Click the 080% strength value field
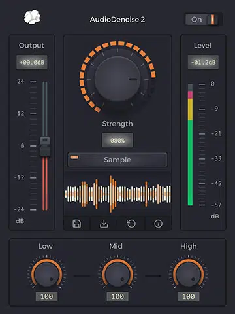Screen dimensions: 235x314 click(117, 141)
